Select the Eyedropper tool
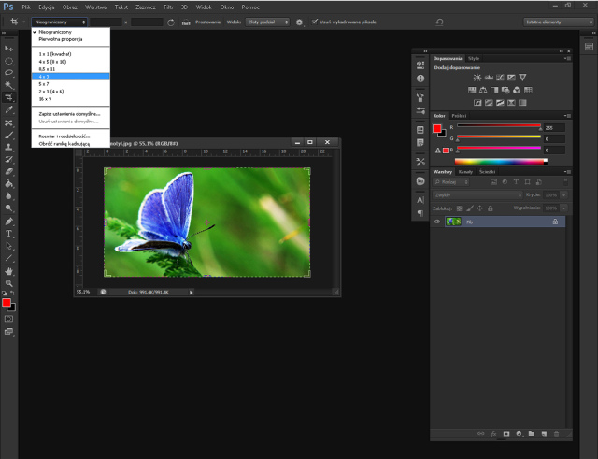The width and height of the screenshot is (598, 459). [8, 109]
